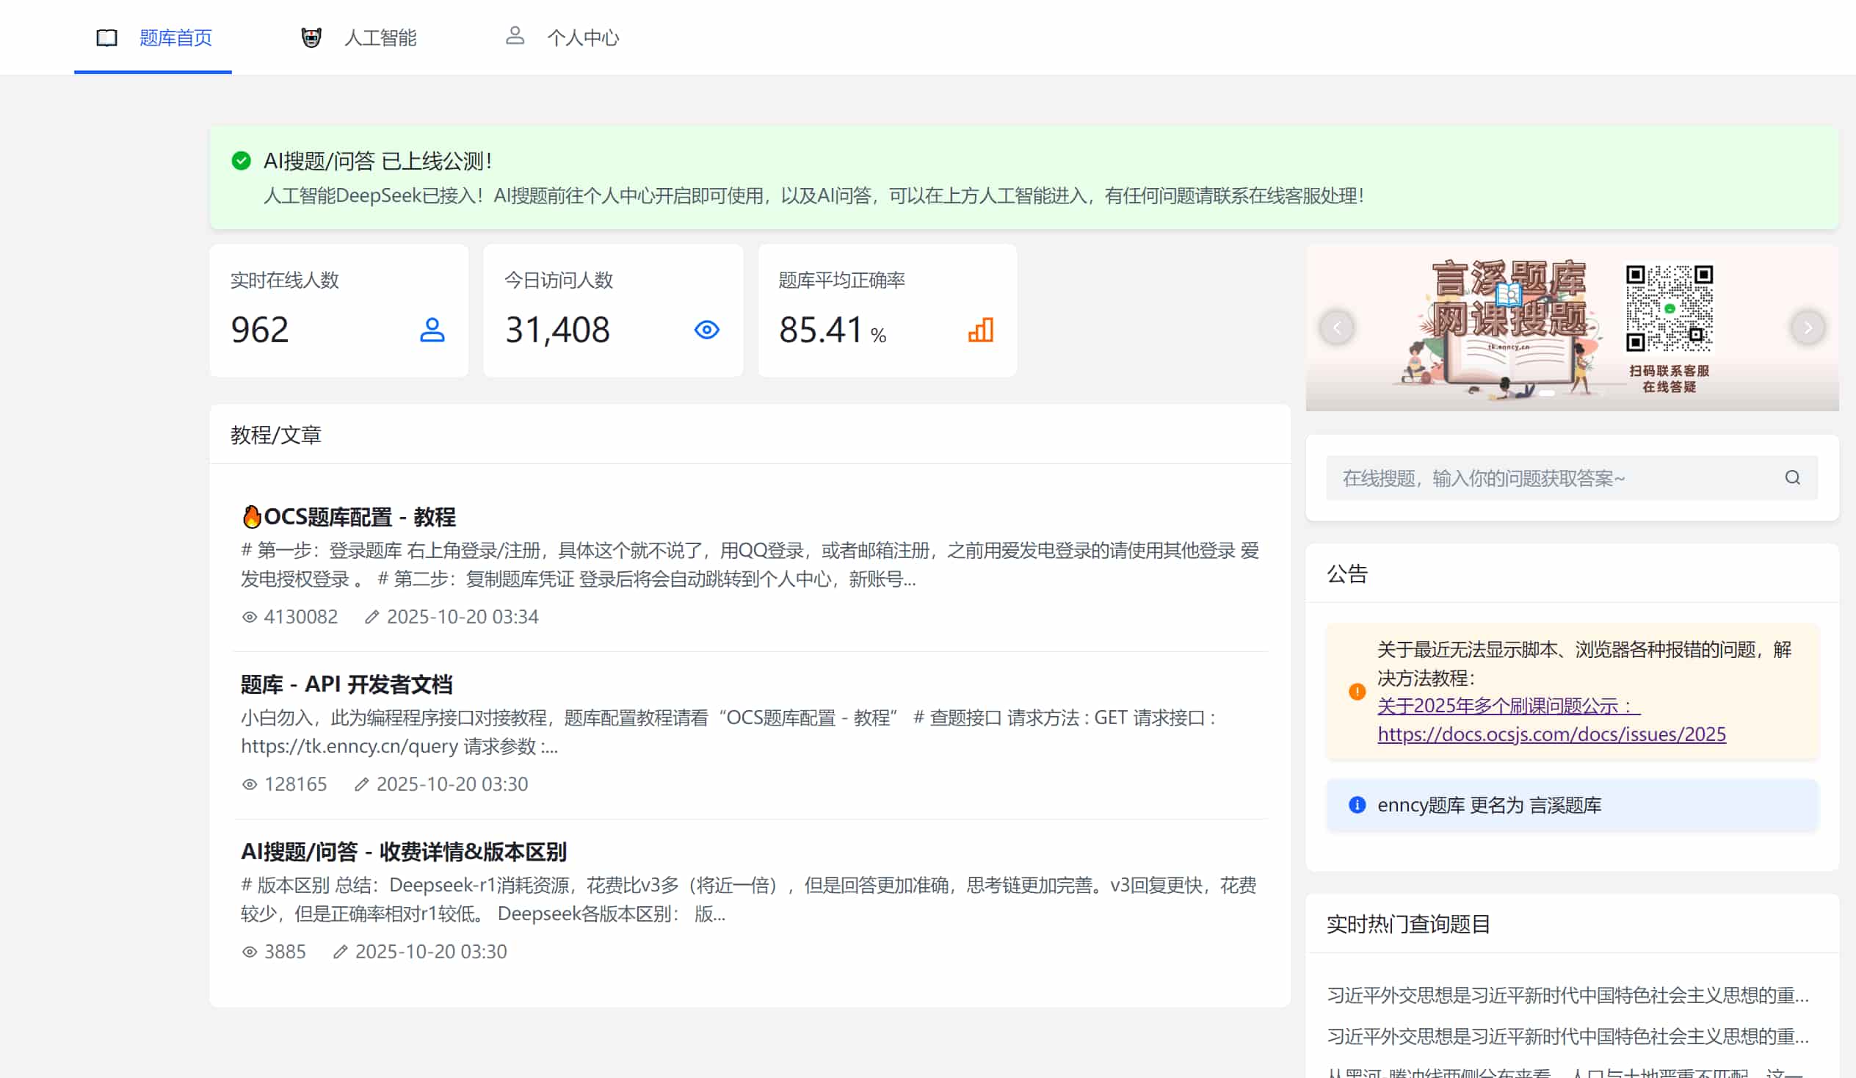1856x1078 pixels.
Task: Click the blue info icon beside enncy题库
Action: 1357,805
